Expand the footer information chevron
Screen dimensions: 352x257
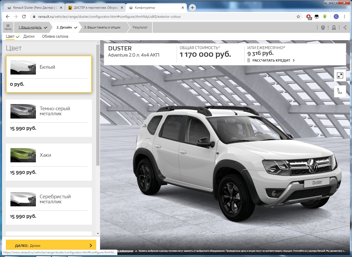point(136,251)
